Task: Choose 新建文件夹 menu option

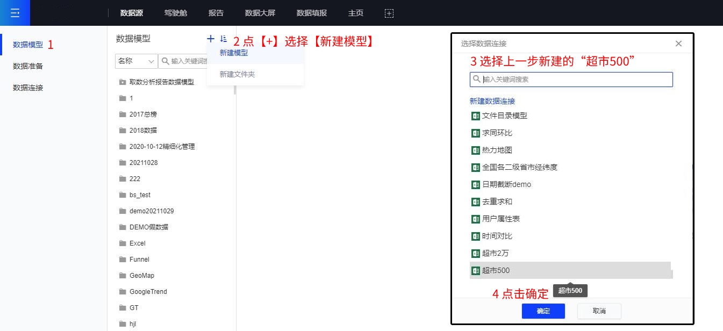Action: (x=237, y=74)
